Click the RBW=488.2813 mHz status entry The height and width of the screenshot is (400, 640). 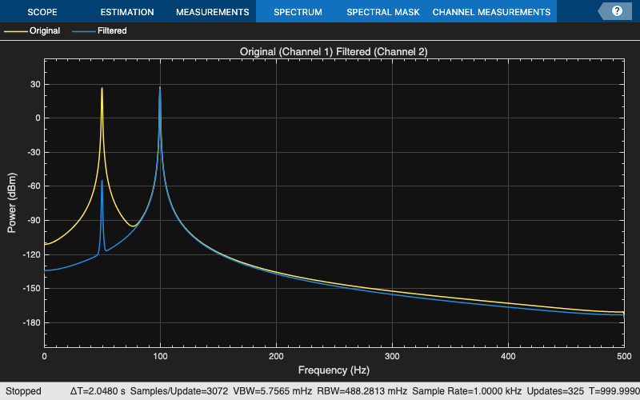362,391
